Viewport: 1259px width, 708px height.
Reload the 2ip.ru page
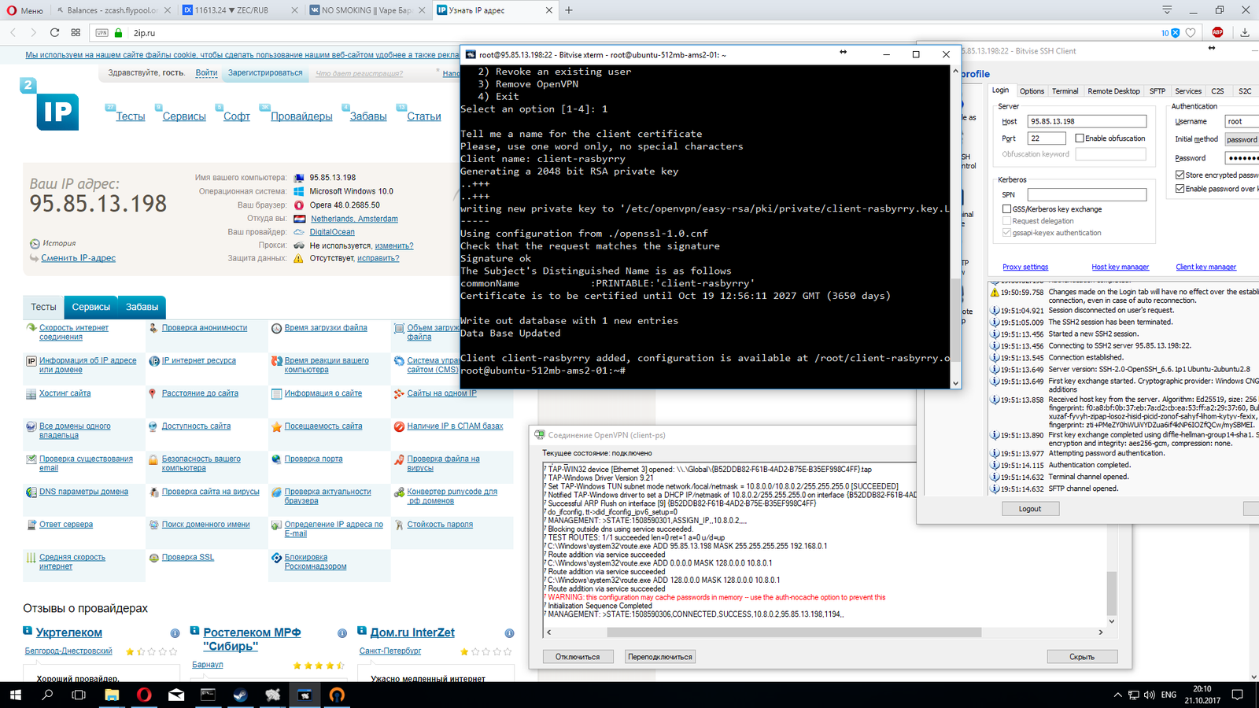pos(54,32)
